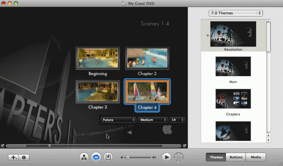This screenshot has width=283, height=166.
Task: Select the Chapter 2 thumbnail button
Action: coord(147,58)
